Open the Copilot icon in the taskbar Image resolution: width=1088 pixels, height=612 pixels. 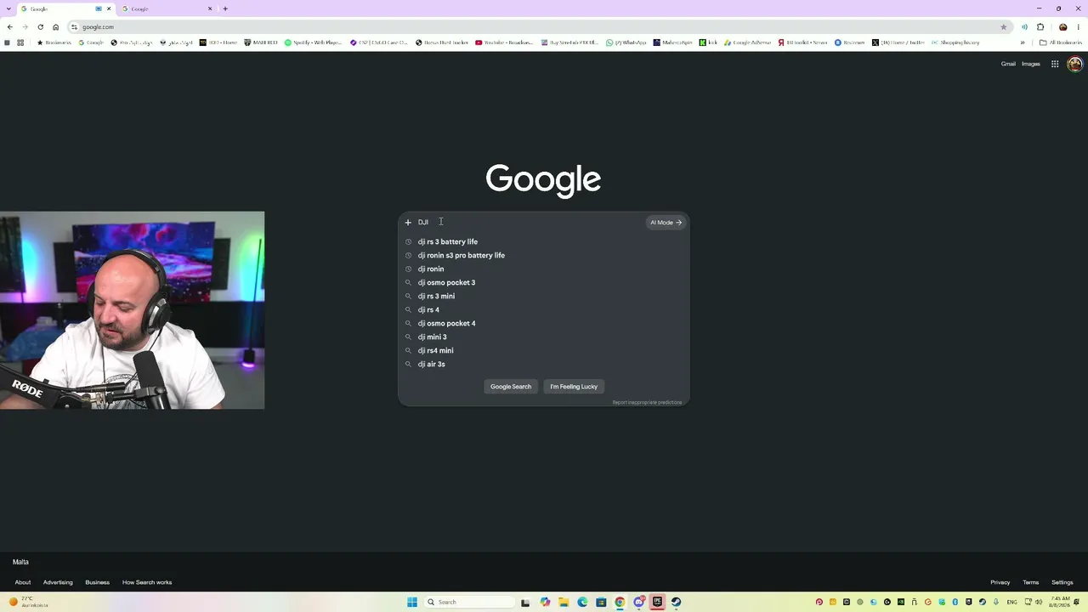[x=545, y=602]
